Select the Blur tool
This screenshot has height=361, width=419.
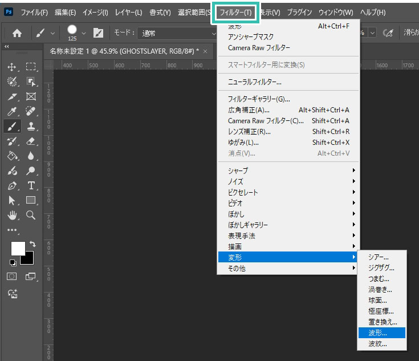click(31, 156)
